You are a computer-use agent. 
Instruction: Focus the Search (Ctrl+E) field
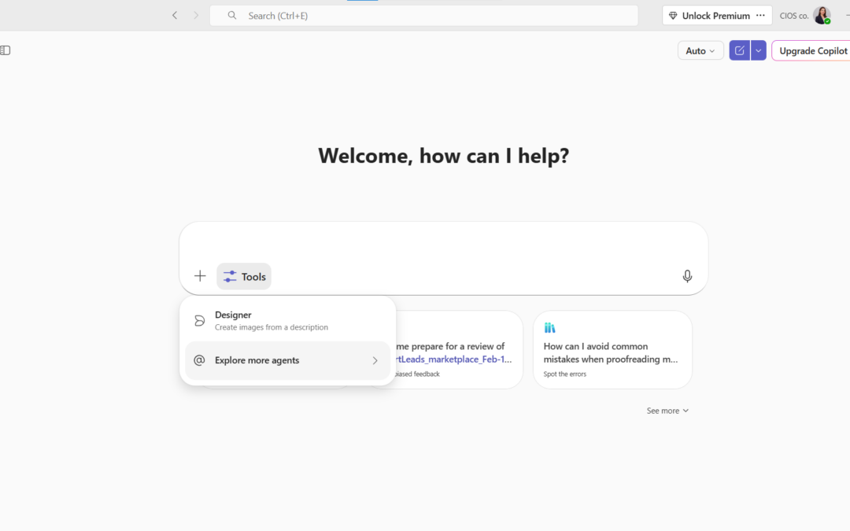(423, 15)
